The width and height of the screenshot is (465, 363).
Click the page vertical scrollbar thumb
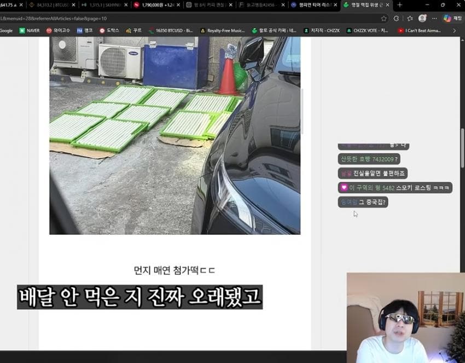click(463, 148)
